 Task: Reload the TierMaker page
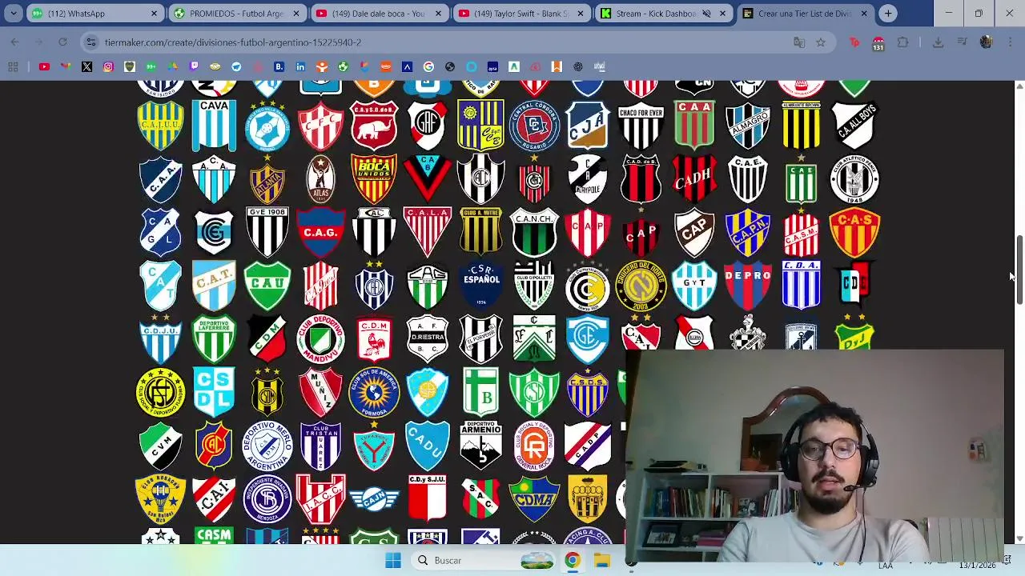click(x=62, y=42)
